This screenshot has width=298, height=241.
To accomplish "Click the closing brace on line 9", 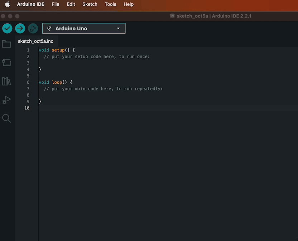I will [x=40, y=102].
